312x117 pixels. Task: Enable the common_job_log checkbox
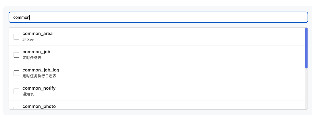(16, 73)
